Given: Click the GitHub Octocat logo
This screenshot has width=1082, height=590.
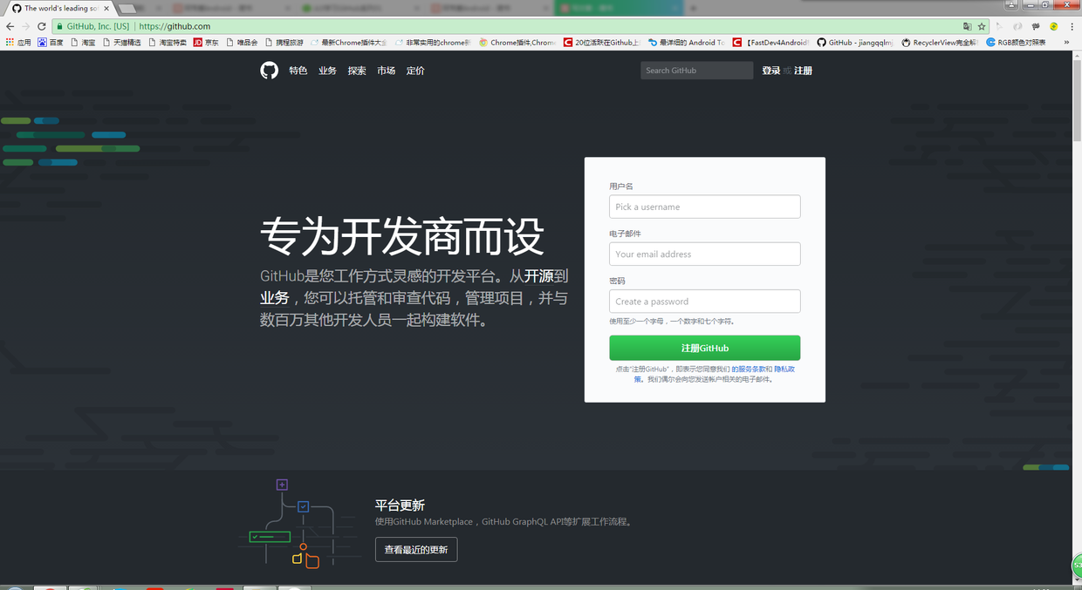Looking at the screenshot, I should [x=269, y=71].
